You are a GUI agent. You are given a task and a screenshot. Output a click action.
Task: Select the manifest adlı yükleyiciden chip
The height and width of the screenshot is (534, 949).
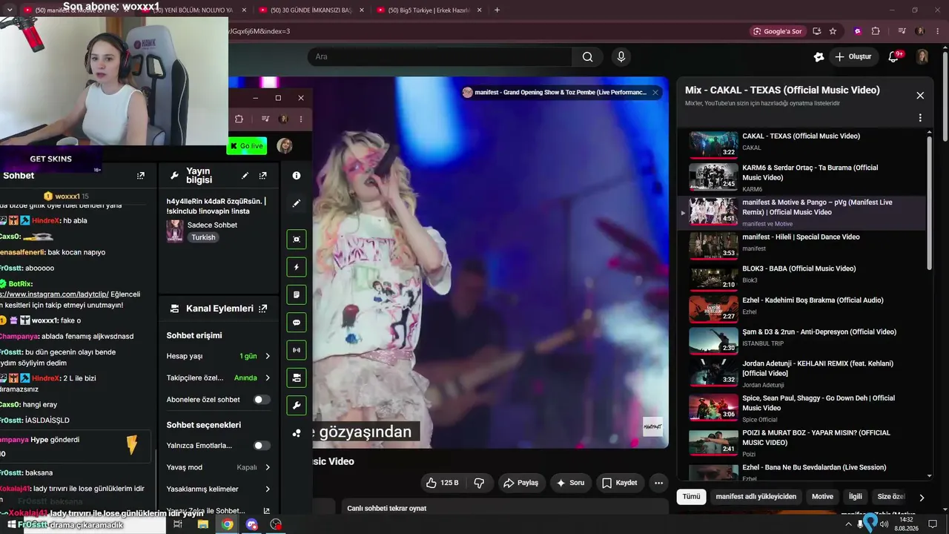click(x=756, y=497)
